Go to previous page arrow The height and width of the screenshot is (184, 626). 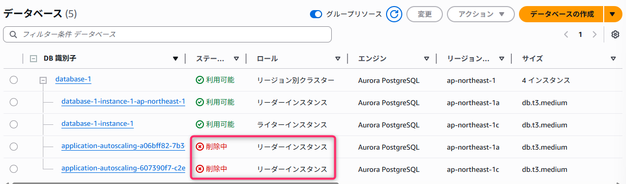[x=566, y=34]
